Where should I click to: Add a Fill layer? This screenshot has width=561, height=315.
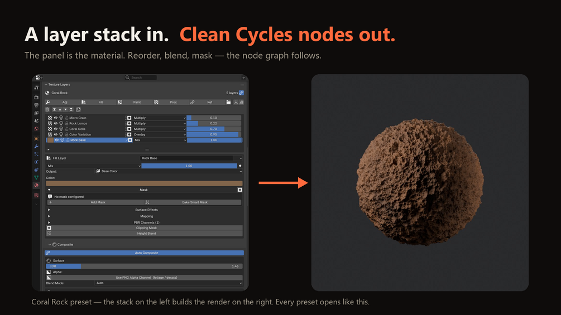click(98, 102)
